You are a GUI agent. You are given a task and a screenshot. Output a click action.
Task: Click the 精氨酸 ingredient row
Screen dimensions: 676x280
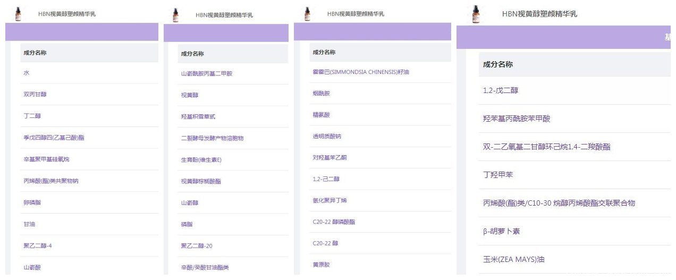pyautogui.click(x=380, y=115)
